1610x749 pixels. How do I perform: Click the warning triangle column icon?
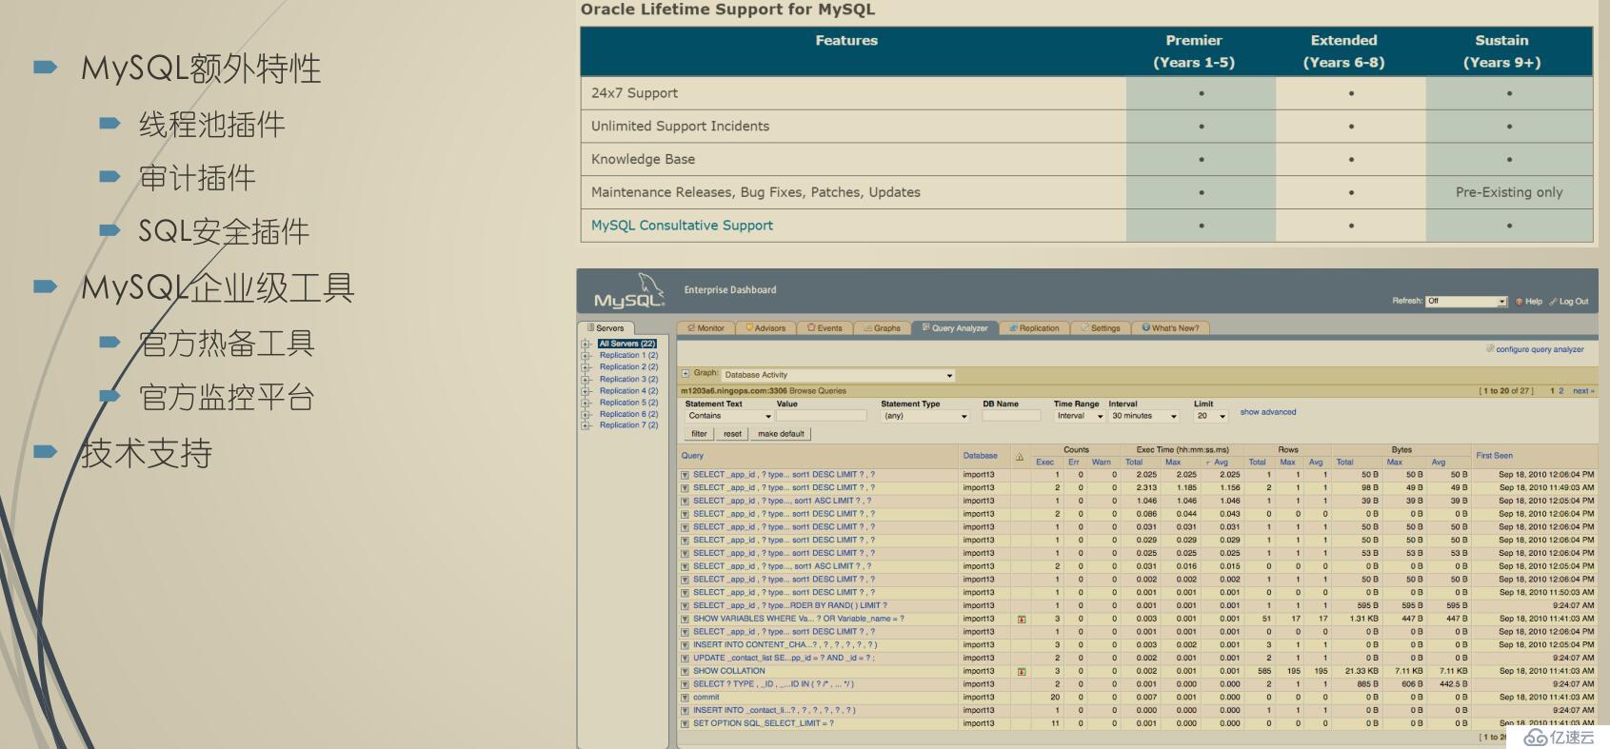click(x=1020, y=457)
